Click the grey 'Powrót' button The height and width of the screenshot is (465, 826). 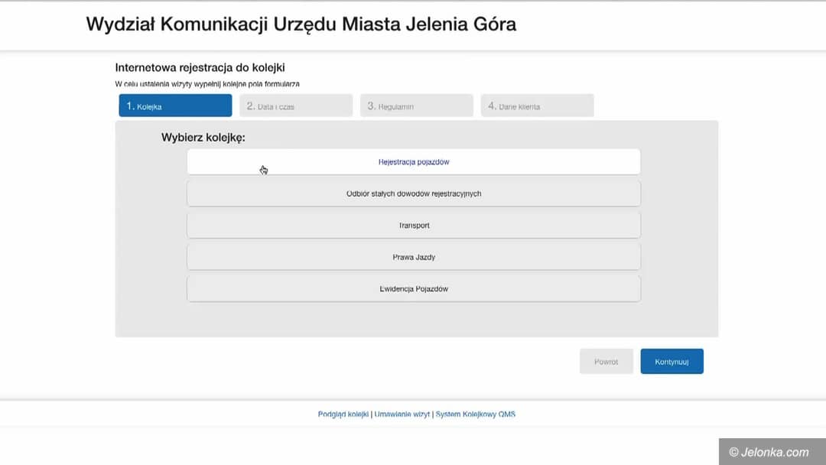(606, 361)
